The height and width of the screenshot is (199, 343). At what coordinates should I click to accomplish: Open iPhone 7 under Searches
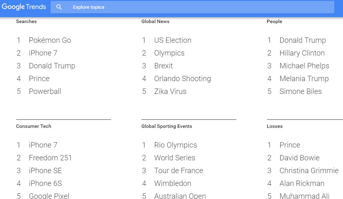point(43,53)
